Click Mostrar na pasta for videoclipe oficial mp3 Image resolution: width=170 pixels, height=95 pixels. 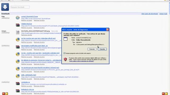27,42
